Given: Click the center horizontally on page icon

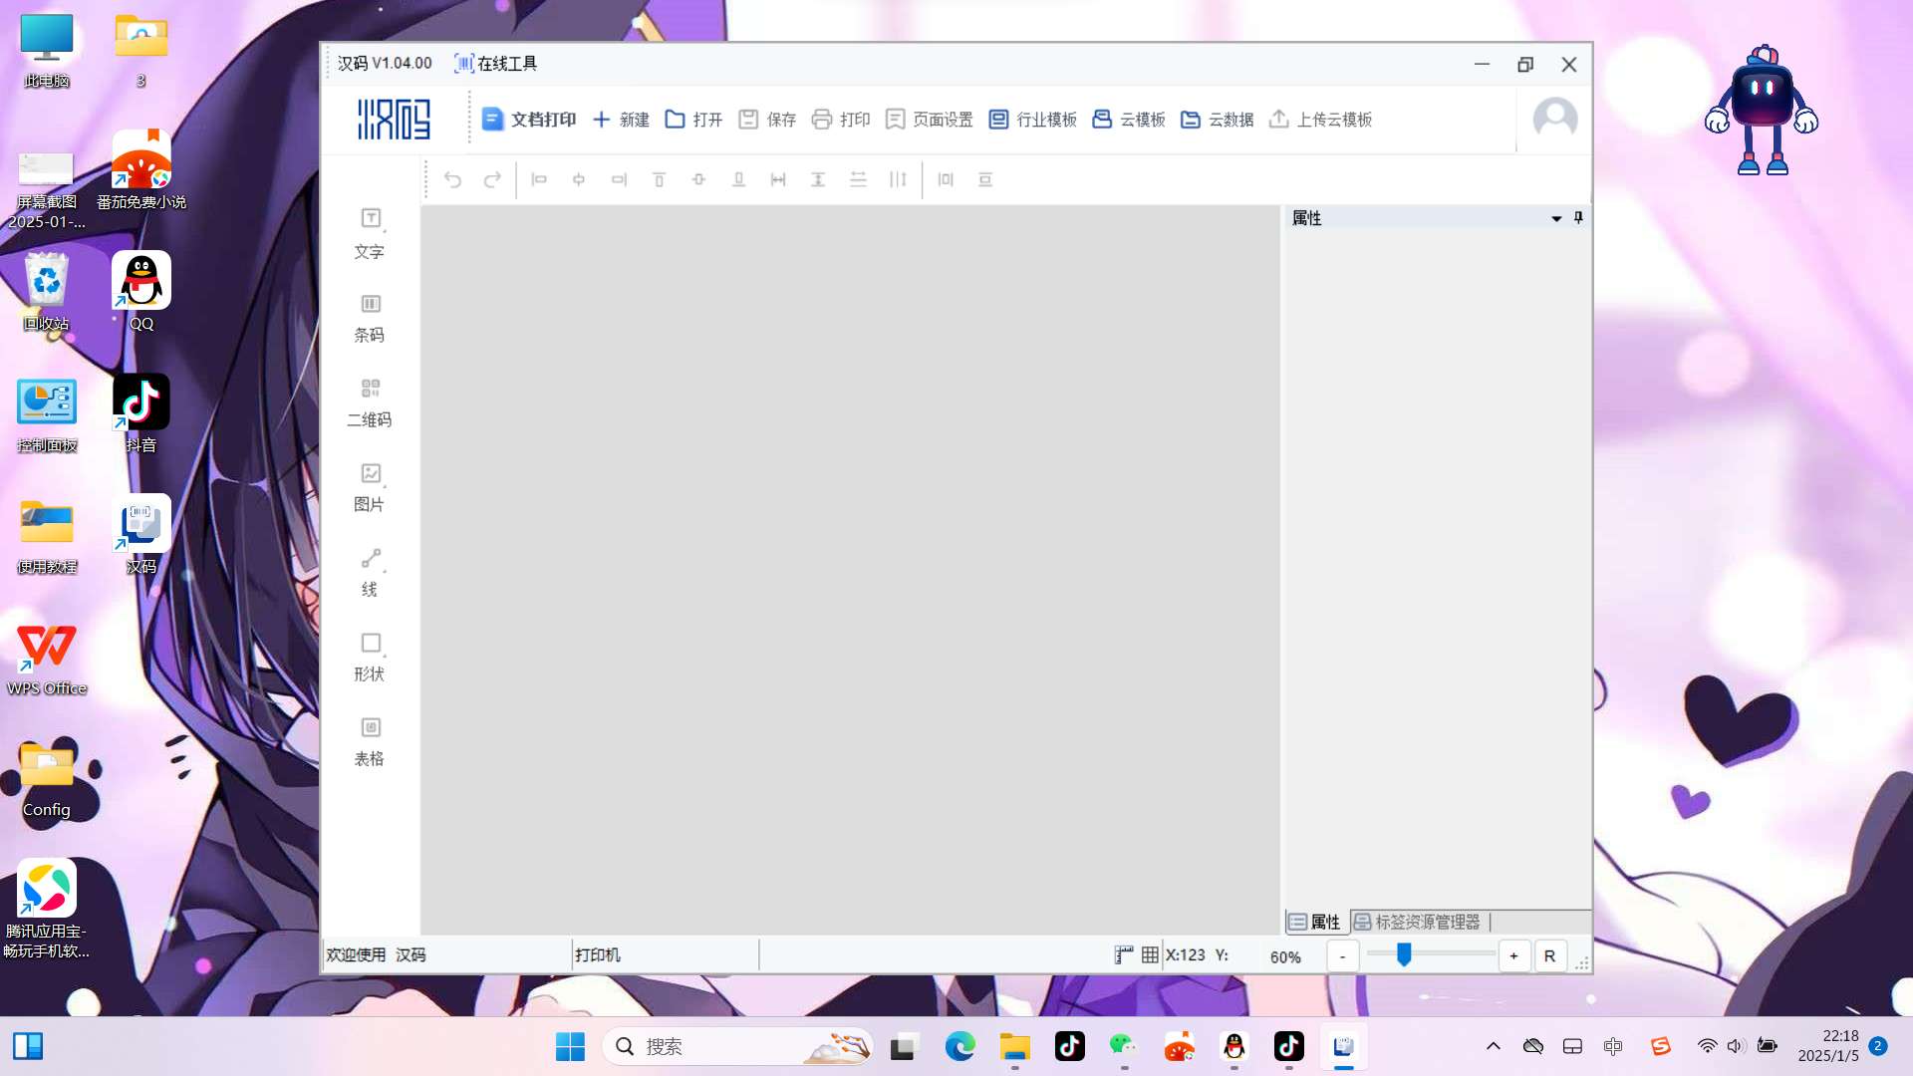Looking at the screenshot, I should [x=946, y=179].
